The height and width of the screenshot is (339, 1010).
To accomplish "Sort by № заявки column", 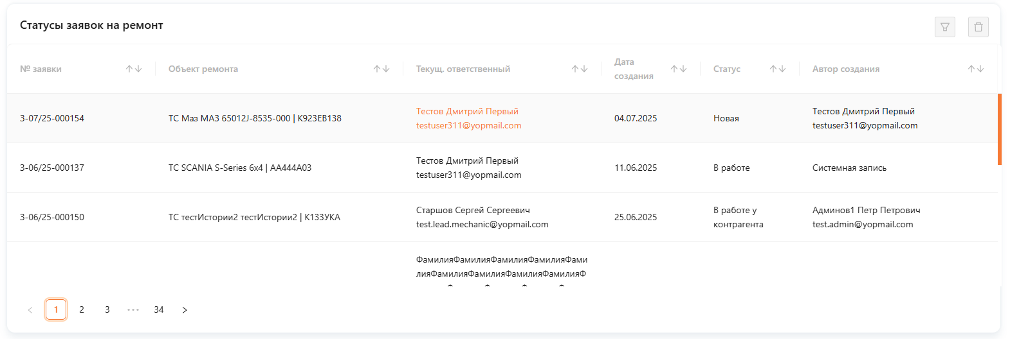I will coord(134,69).
